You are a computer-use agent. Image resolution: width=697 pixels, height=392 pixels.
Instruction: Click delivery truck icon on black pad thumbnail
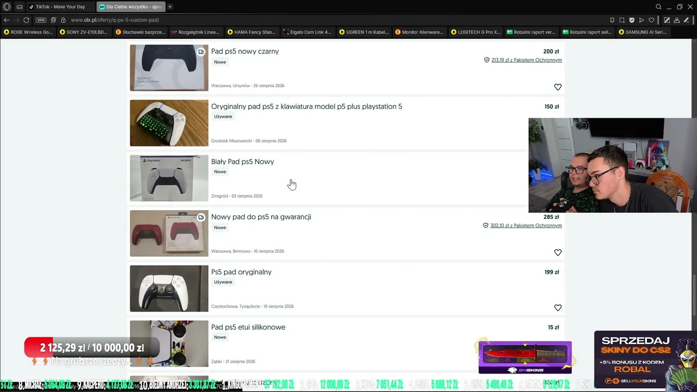(201, 52)
